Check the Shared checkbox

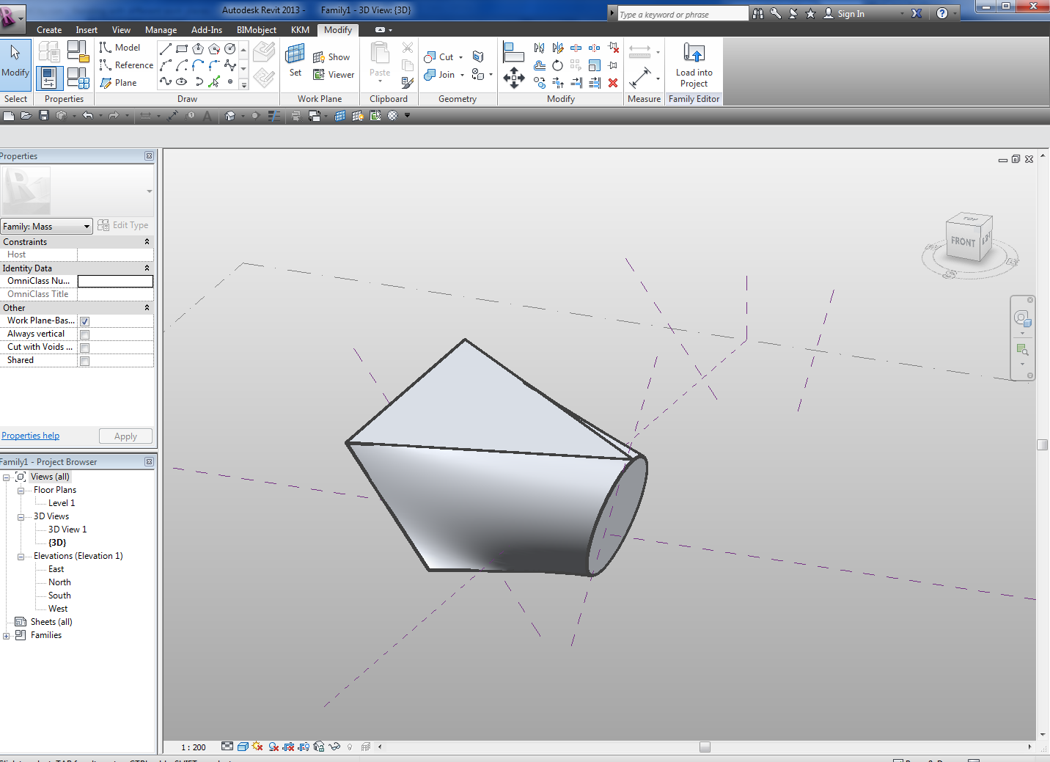85,361
